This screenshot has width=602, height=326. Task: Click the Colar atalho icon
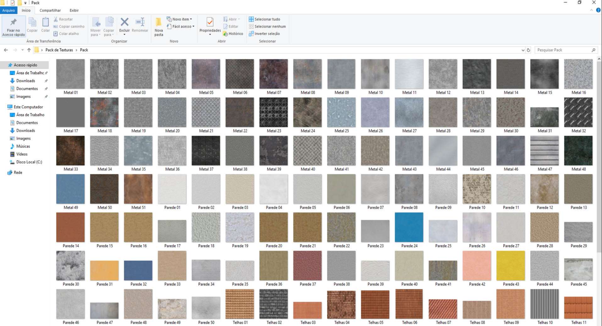click(68, 34)
